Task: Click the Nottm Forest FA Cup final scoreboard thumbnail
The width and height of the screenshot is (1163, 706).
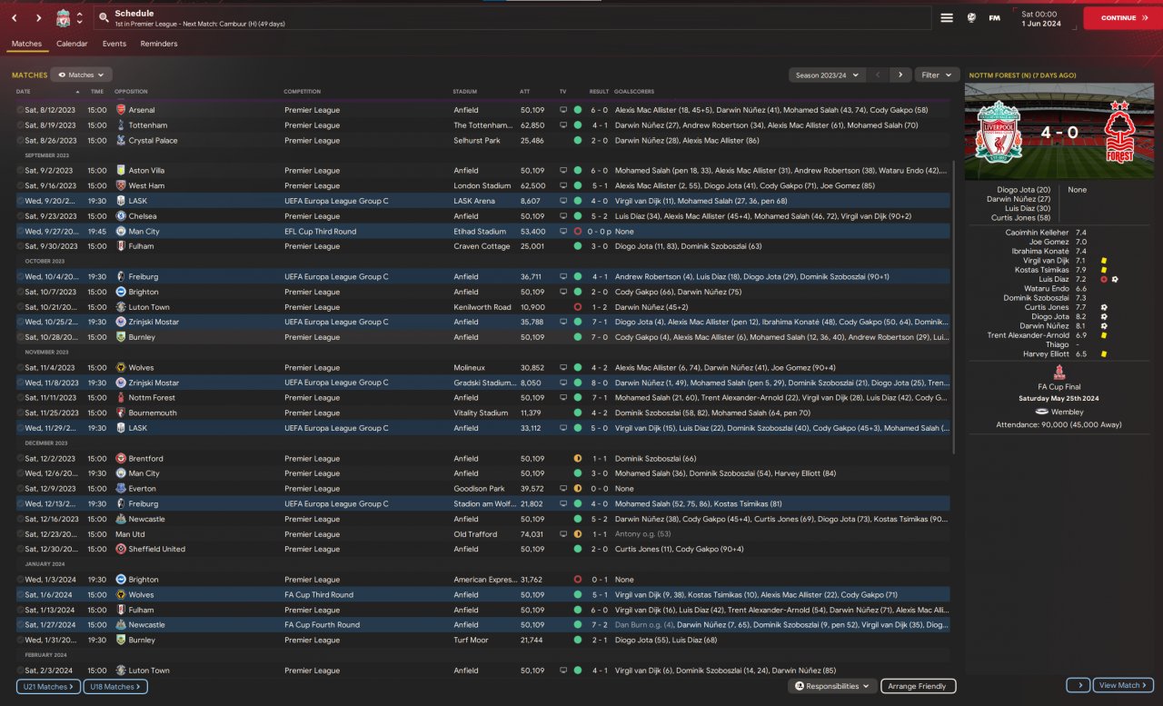Action: (1059, 132)
